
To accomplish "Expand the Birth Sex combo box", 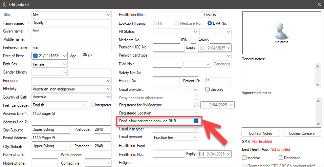I will (x=50, y=64).
